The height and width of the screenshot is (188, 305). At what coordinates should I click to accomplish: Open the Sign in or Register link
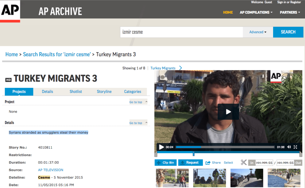click(289, 2)
